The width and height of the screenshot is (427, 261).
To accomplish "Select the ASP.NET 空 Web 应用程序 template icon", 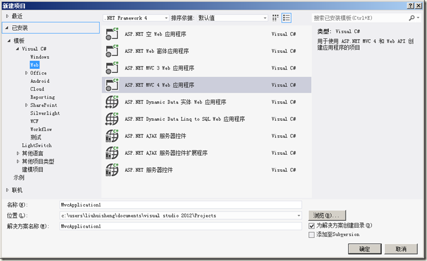I will (113, 34).
